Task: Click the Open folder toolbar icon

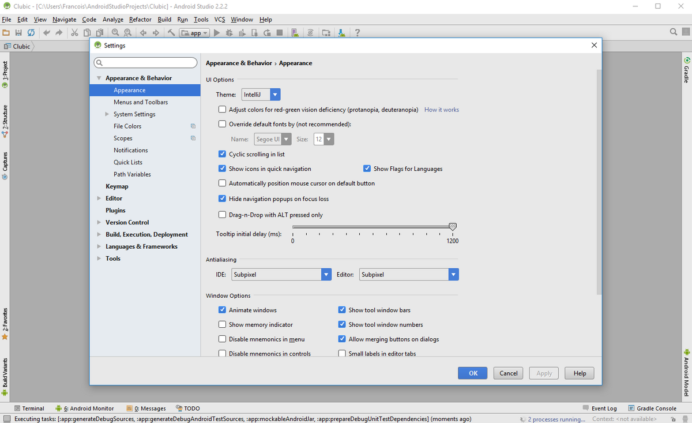Action: tap(6, 33)
